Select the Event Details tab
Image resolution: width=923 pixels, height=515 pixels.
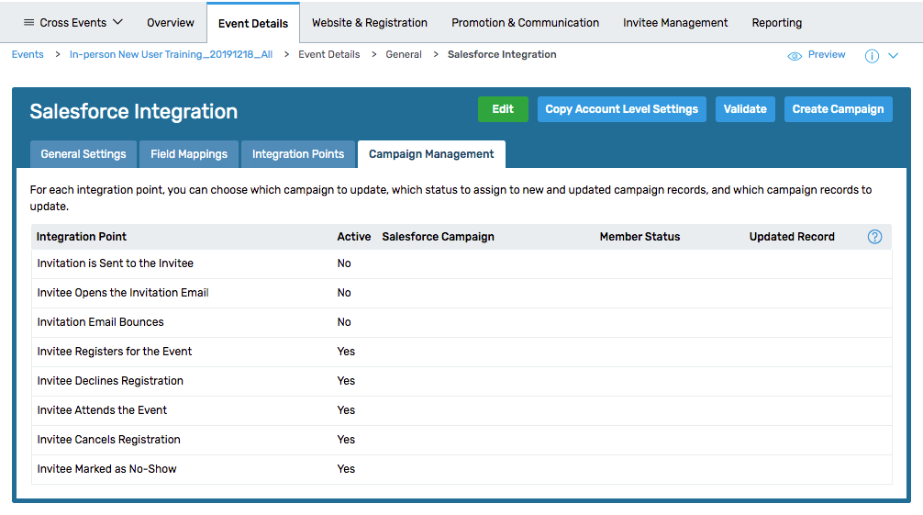point(253,23)
